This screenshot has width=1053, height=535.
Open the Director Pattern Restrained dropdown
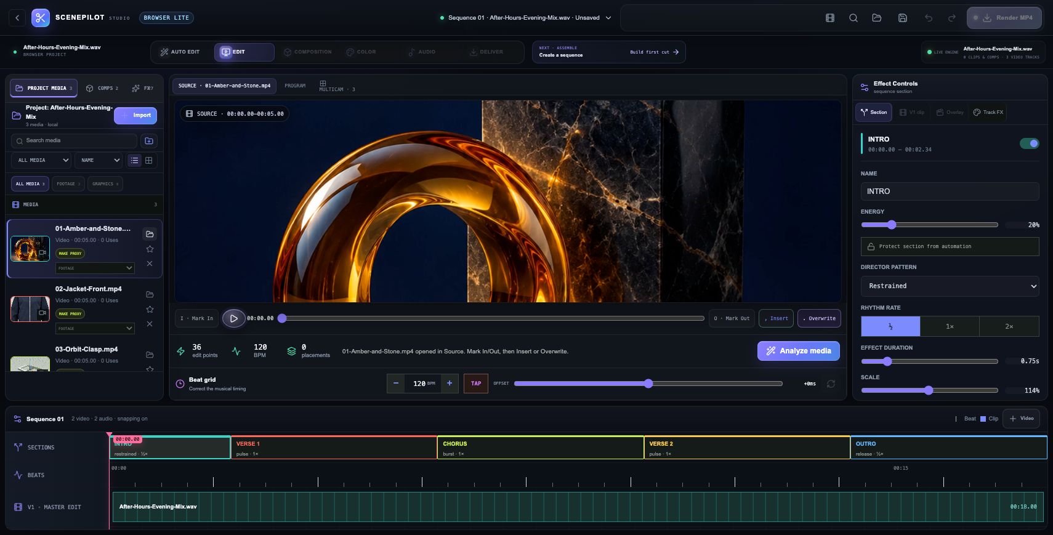950,286
